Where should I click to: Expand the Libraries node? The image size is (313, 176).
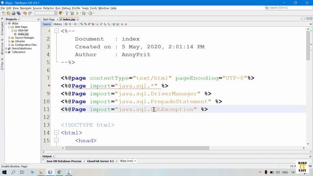pyautogui.click(x=9, y=41)
